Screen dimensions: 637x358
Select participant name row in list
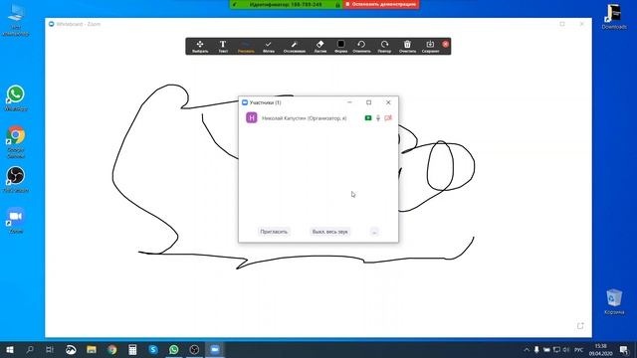pos(318,117)
